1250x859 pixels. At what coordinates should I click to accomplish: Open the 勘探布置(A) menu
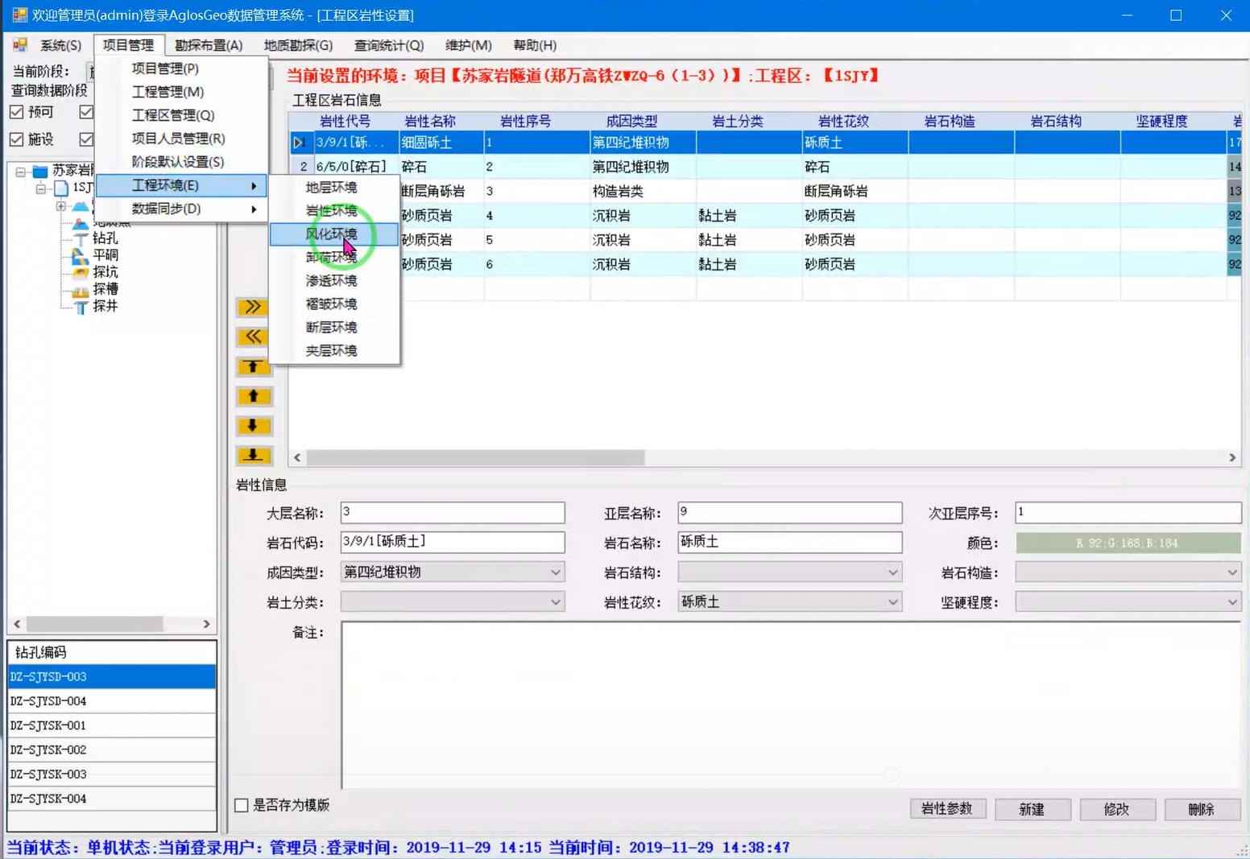pos(209,45)
